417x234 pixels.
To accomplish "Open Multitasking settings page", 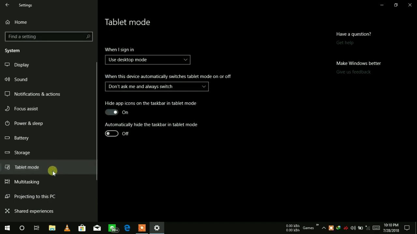I will pos(27,182).
